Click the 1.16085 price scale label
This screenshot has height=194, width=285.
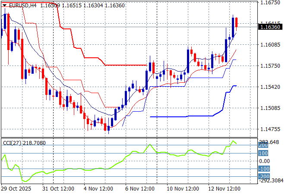coord(270,45)
